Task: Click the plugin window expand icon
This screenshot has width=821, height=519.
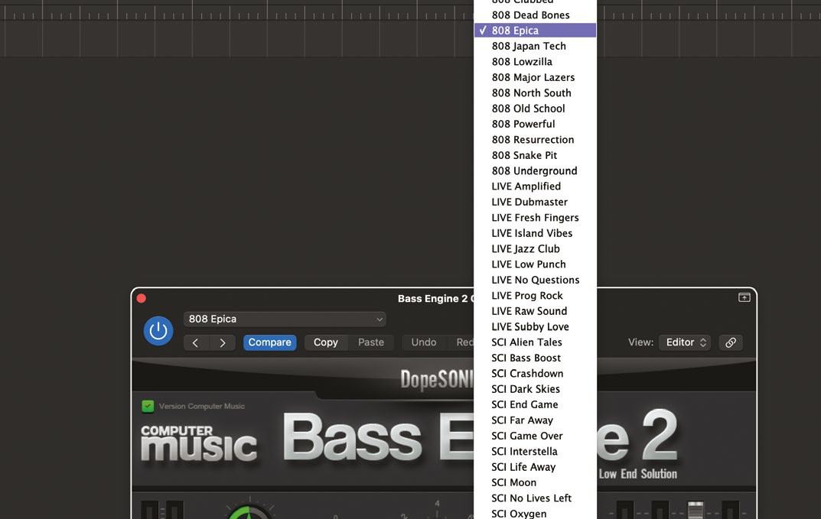Action: [x=744, y=297]
